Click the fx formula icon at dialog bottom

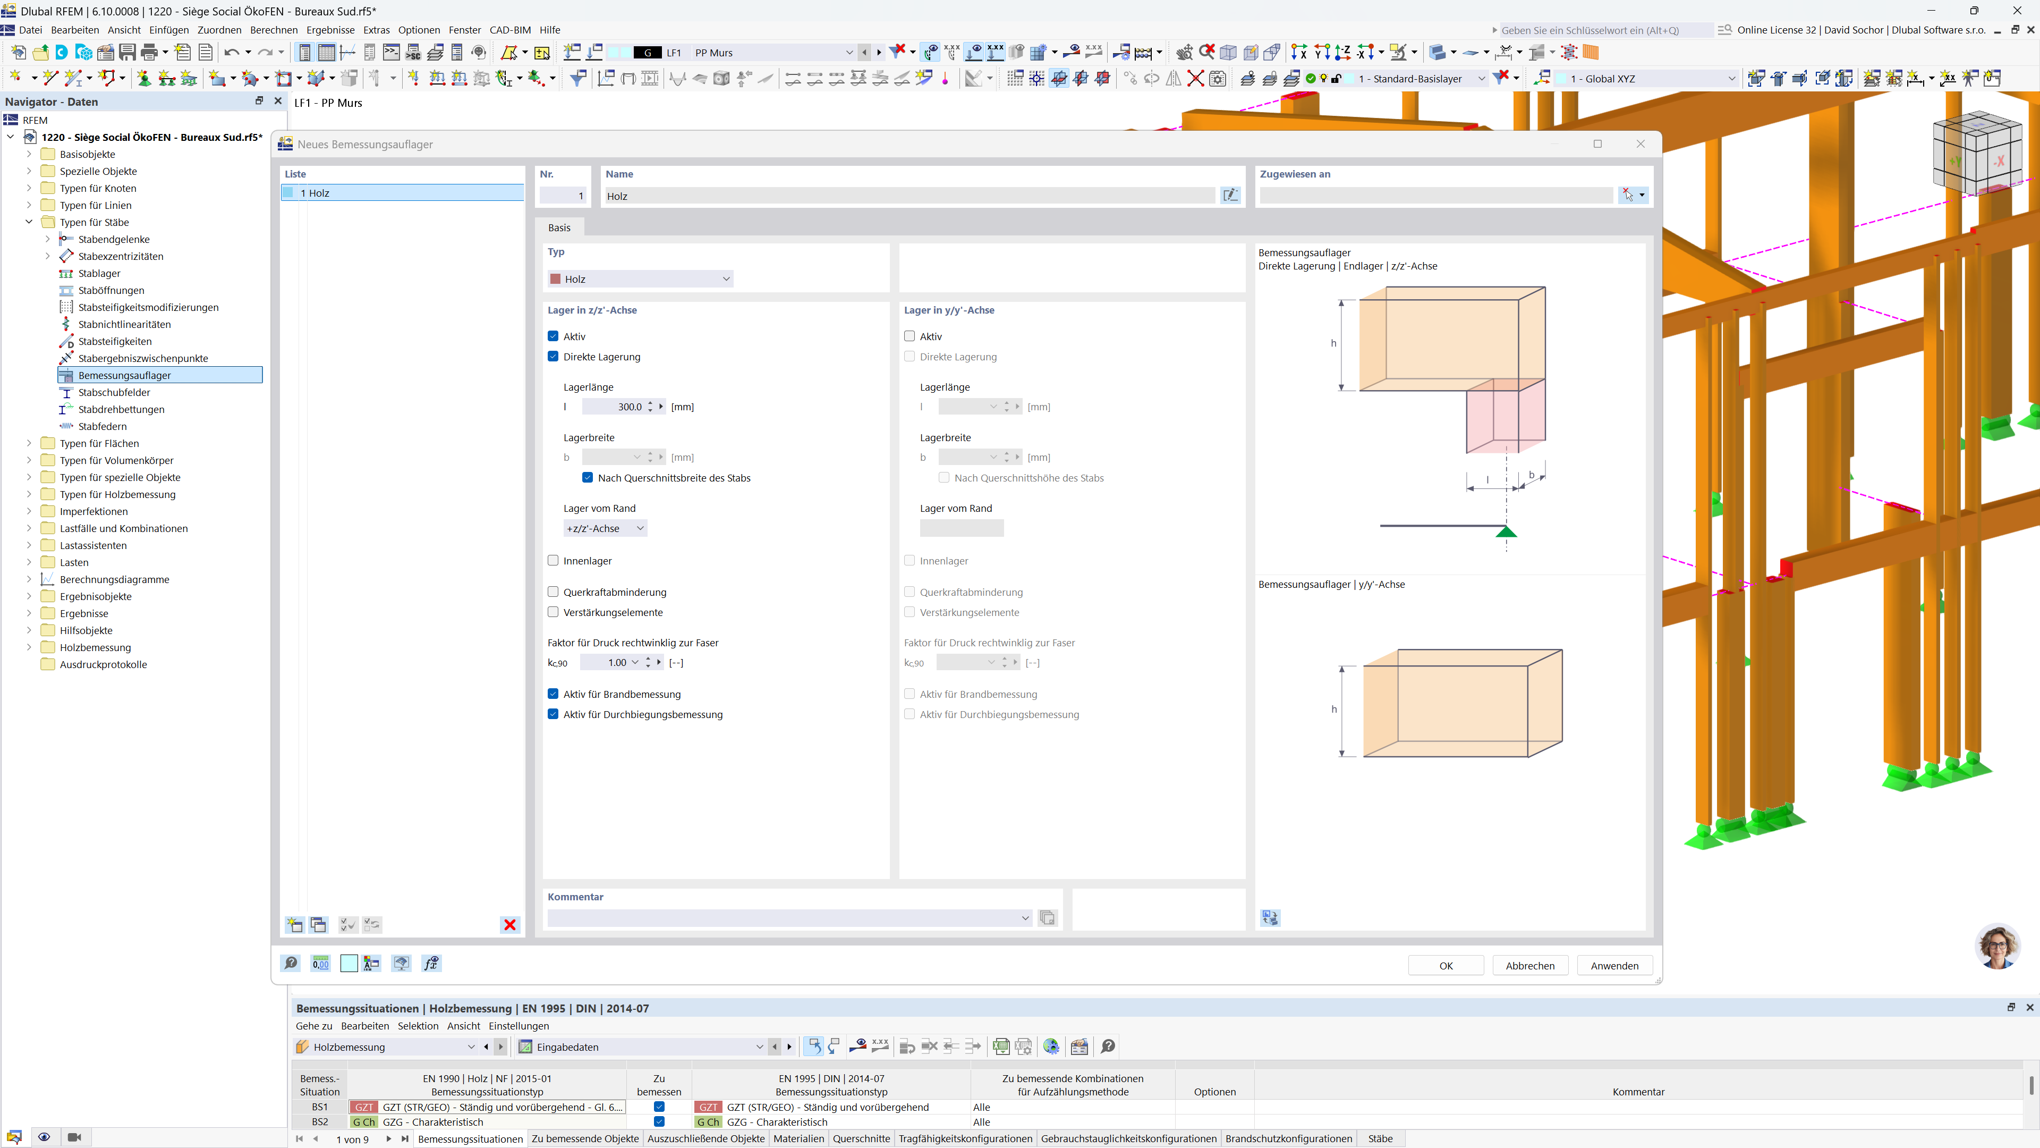tap(431, 964)
